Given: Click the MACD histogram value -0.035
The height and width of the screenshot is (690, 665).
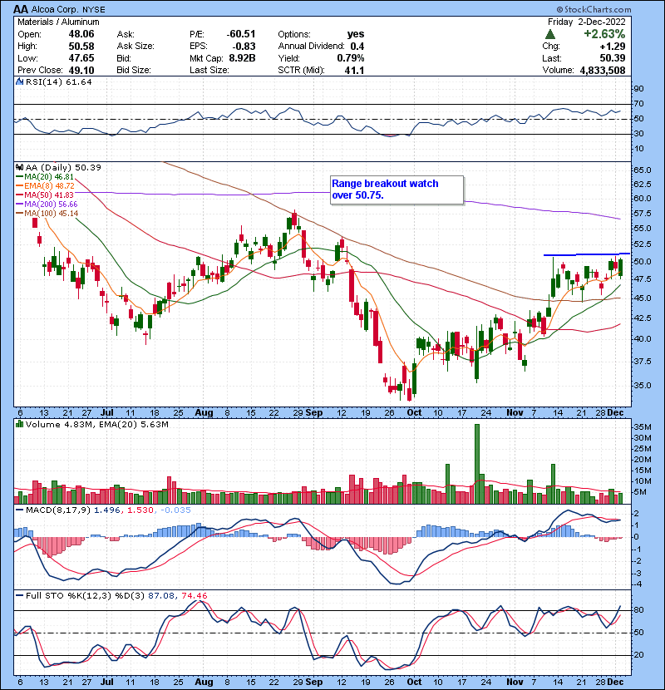Looking at the screenshot, I should coord(175,510).
